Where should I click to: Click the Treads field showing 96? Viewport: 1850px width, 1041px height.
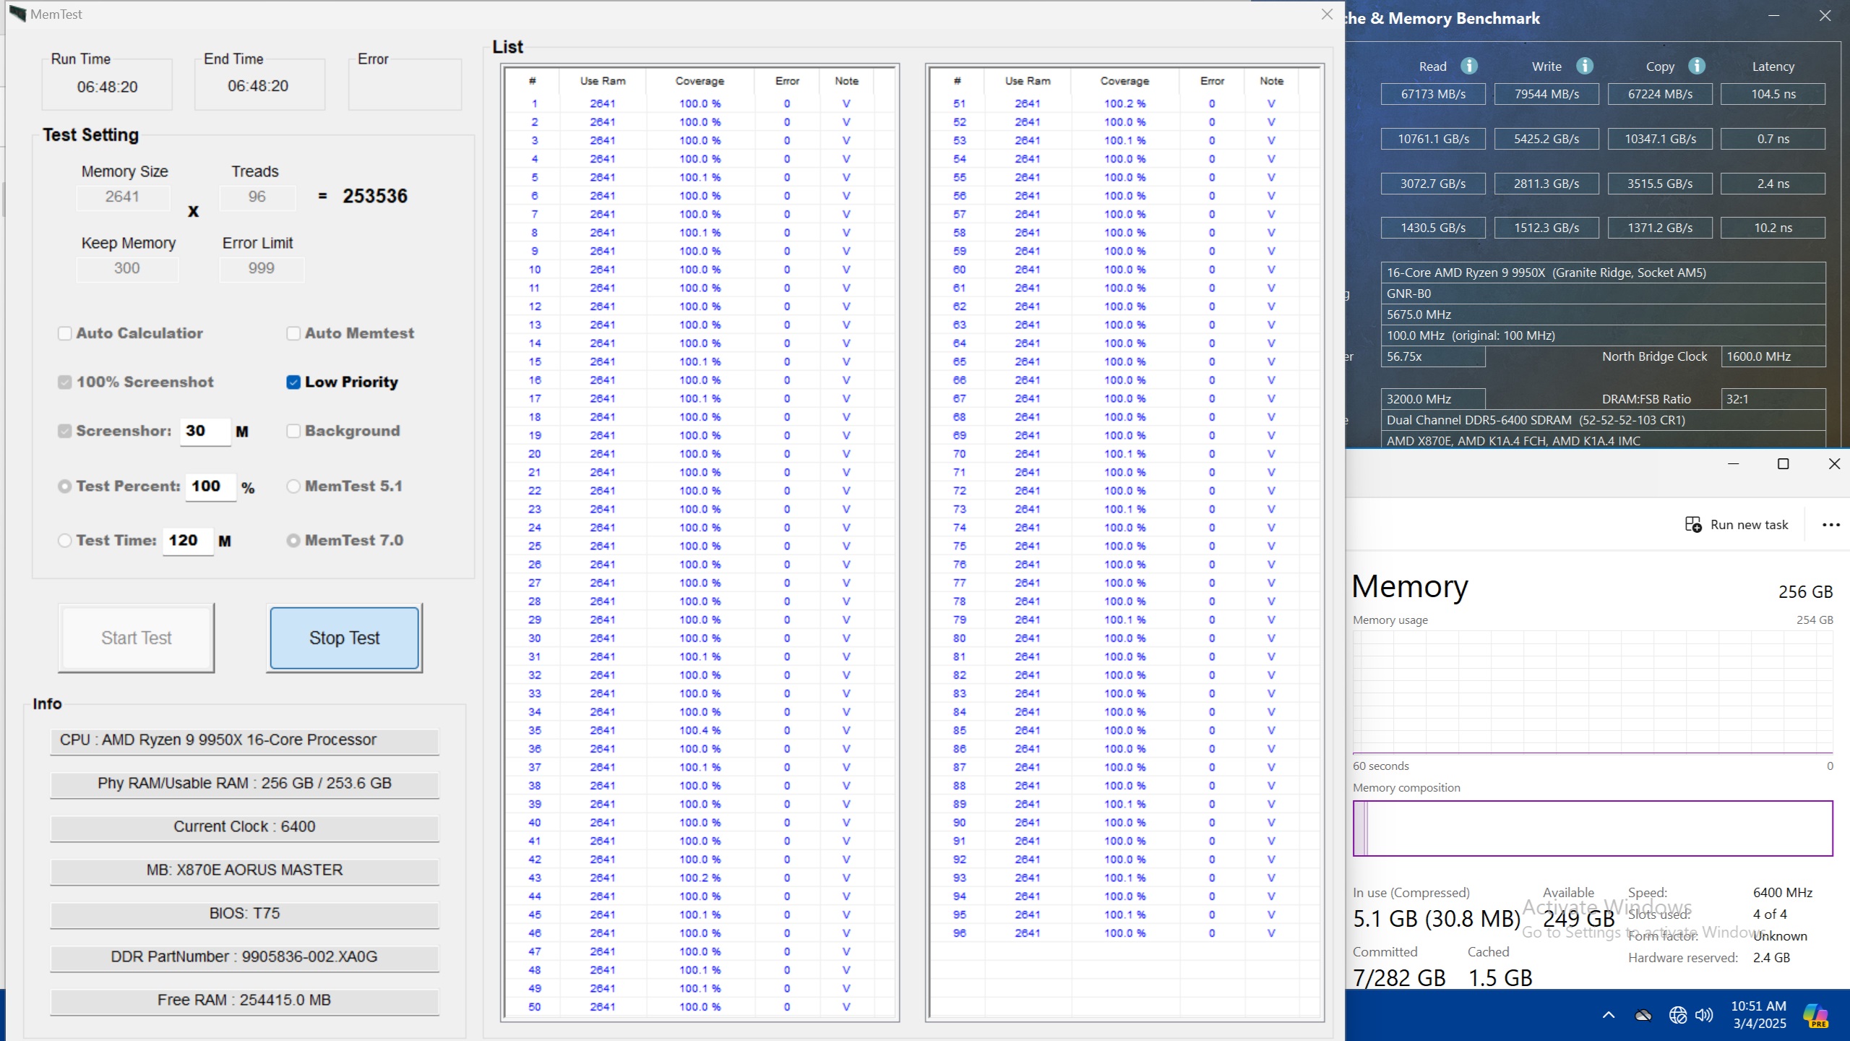coord(257,197)
